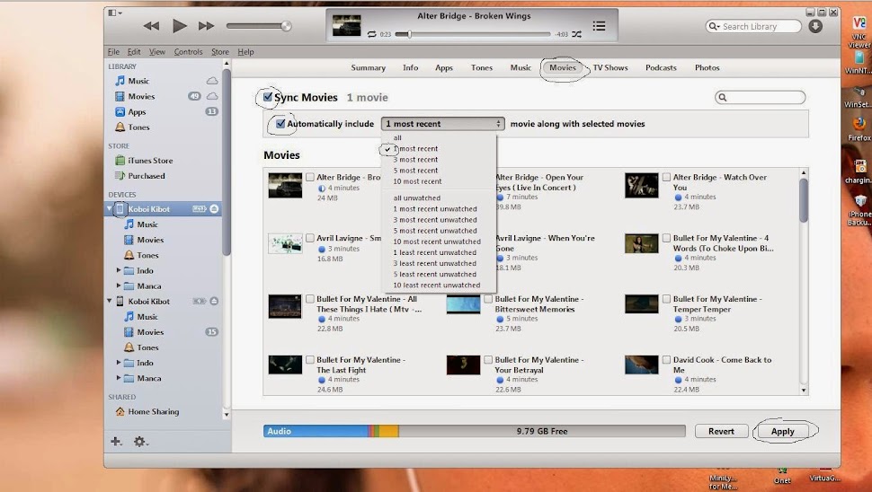This screenshot has width=872, height=492.
Task: Switch to the Info tab
Action: [x=411, y=67]
